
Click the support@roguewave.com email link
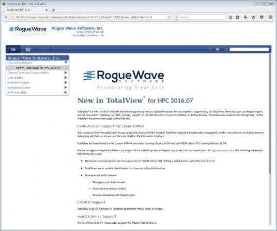tap(88, 35)
